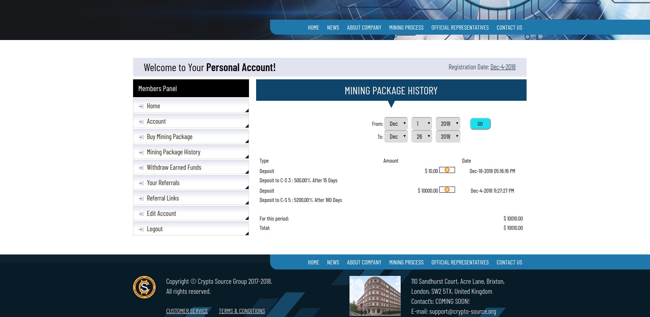Expand the To day dropdown showing 26

pos(421,137)
